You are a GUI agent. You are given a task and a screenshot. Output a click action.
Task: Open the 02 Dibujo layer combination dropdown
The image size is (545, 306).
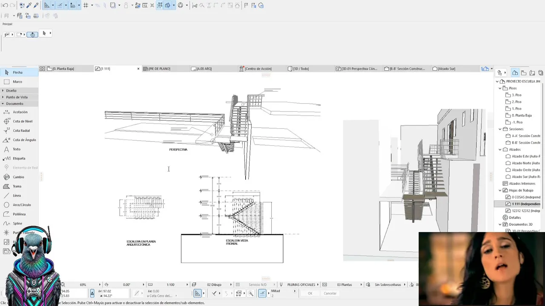(x=212, y=285)
